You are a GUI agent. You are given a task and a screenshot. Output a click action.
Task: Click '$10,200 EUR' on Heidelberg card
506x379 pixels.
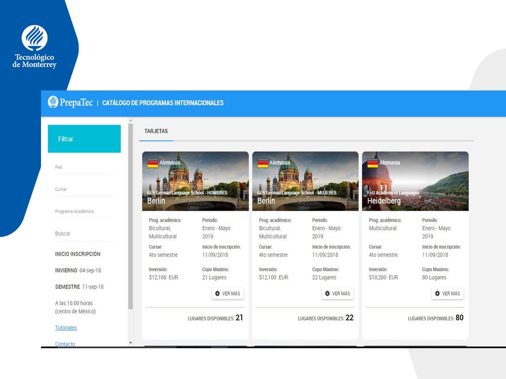(x=383, y=277)
